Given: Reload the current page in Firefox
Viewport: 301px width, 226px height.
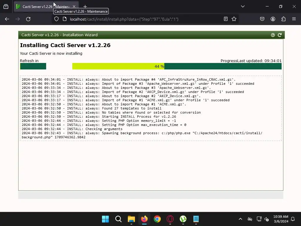Looking at the screenshot, I should point(28,19).
